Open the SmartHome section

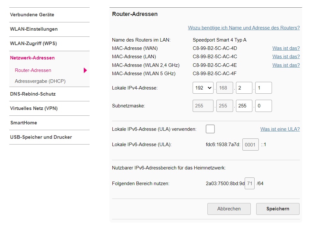tap(23, 123)
